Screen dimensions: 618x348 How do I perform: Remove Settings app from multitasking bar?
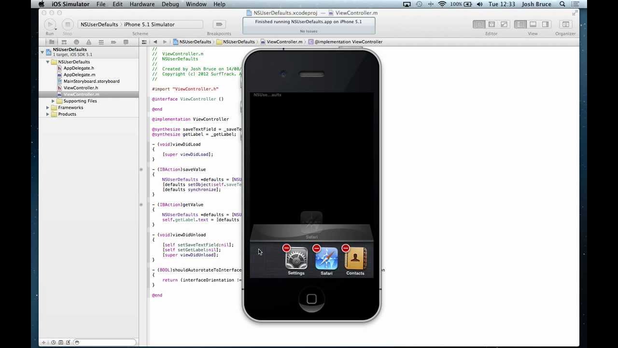[x=286, y=248]
